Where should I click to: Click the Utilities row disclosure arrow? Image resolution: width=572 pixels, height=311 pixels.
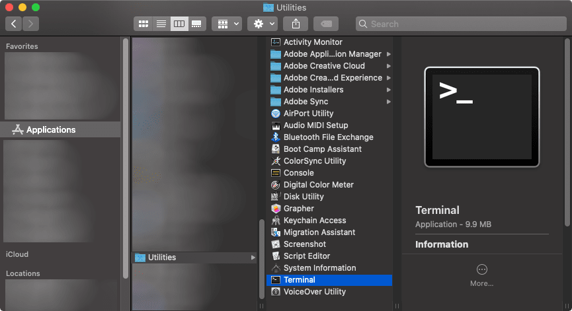point(253,258)
